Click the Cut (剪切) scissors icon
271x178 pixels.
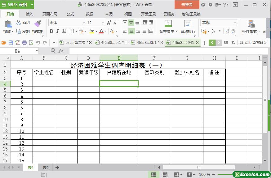pos(19,23)
